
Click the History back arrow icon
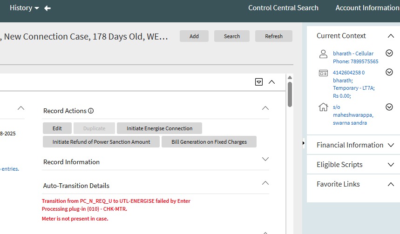pyautogui.click(x=47, y=8)
